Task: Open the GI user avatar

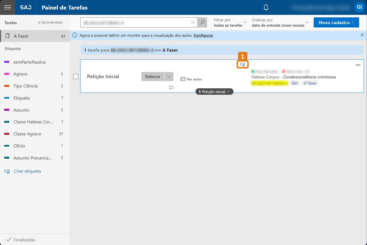Action: (x=359, y=7)
